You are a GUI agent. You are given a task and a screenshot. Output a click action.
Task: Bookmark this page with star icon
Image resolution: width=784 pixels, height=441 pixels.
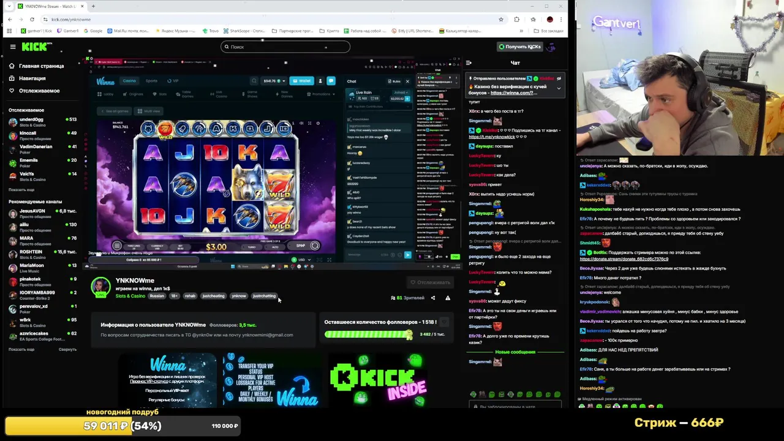click(x=500, y=20)
